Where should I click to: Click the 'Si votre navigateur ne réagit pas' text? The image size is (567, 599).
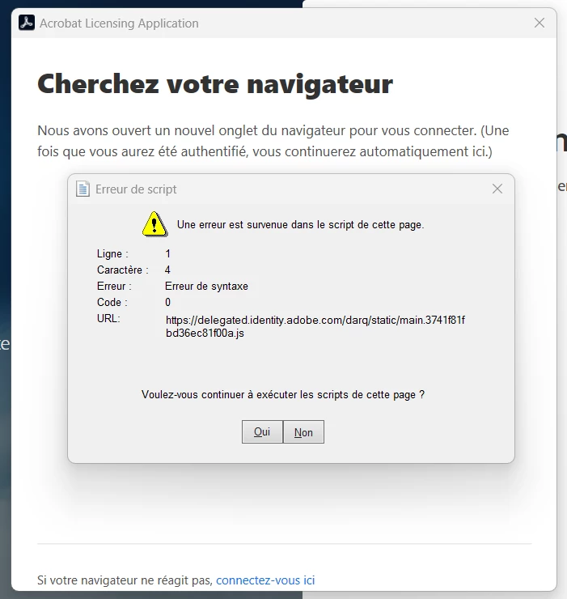pos(125,580)
